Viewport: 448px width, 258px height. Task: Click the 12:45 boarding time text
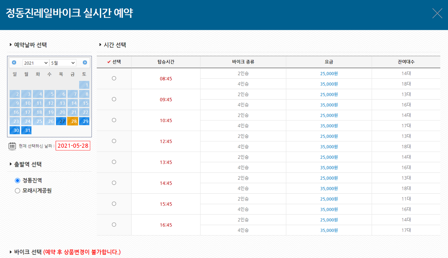click(x=166, y=141)
